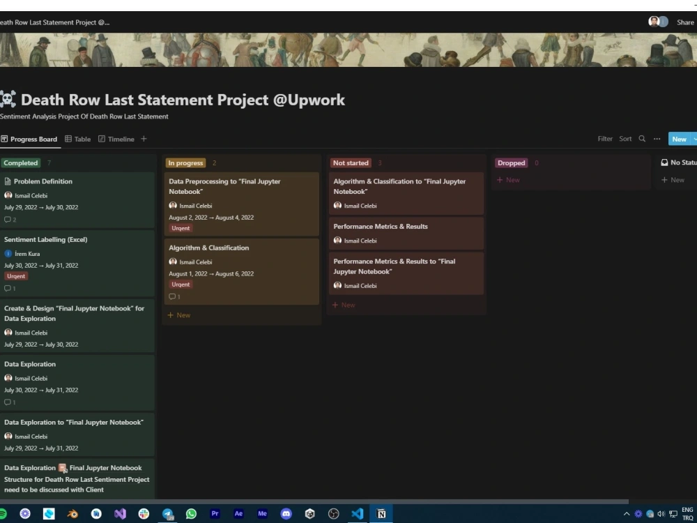Open the Performance Metrics & Results card
Screen dimensions: 697x523
(406, 233)
